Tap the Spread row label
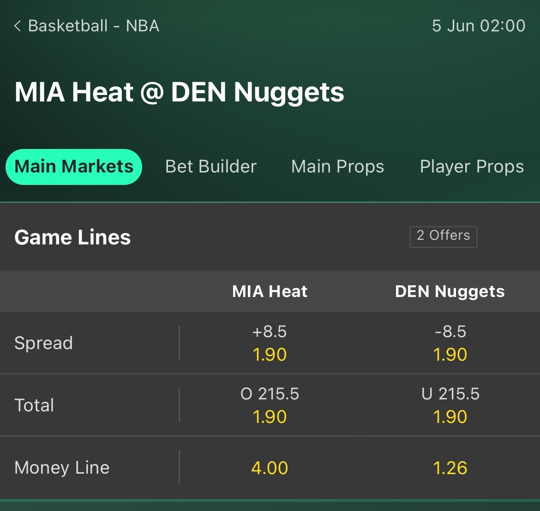 tap(43, 343)
